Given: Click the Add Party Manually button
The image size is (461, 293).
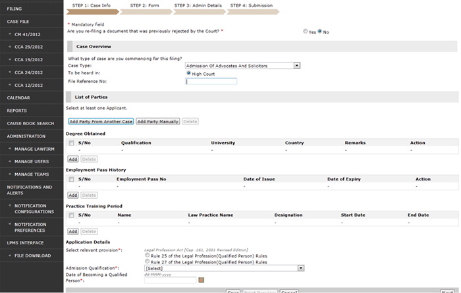Looking at the screenshot, I should 157,122.
